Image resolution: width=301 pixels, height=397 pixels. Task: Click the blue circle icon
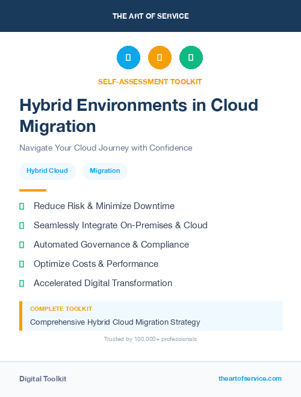(x=128, y=57)
